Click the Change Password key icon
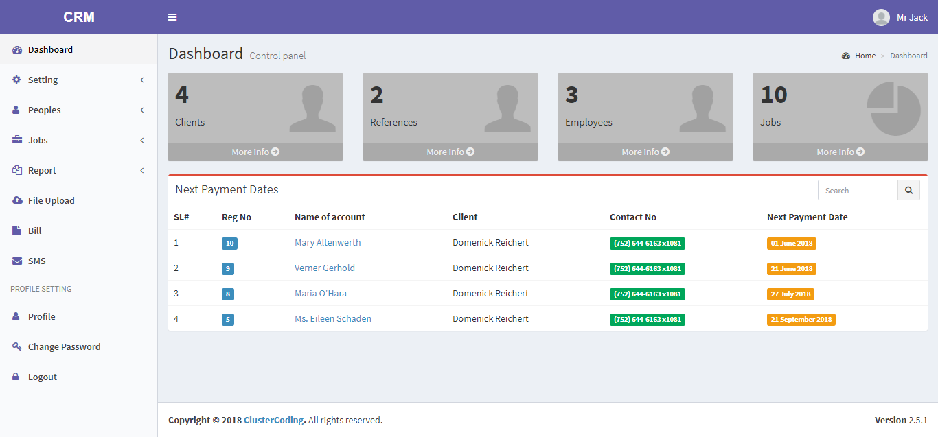 (17, 346)
